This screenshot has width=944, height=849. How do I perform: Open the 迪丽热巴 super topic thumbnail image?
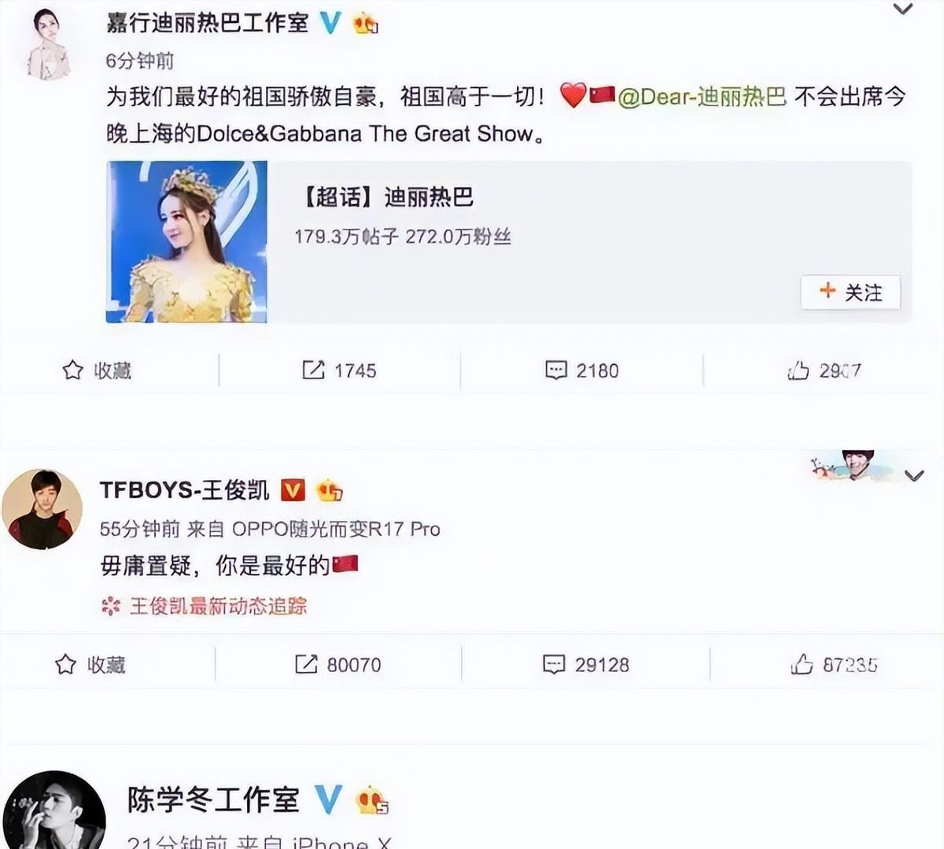tap(186, 242)
